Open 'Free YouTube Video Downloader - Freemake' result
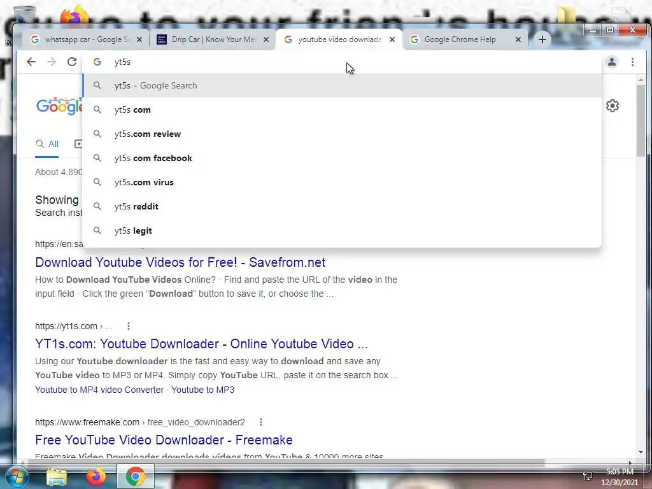Viewport: 652px width, 489px height. (164, 440)
